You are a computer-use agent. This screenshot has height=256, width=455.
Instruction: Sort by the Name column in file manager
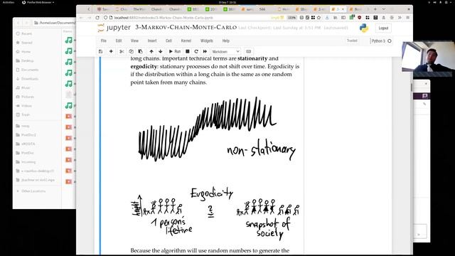point(68,31)
